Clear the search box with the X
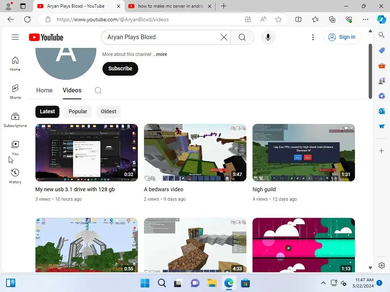This screenshot has height=292, width=390. (x=224, y=37)
